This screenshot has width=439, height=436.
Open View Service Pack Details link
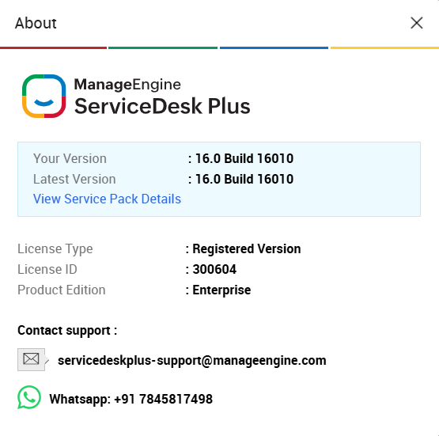[x=107, y=199]
